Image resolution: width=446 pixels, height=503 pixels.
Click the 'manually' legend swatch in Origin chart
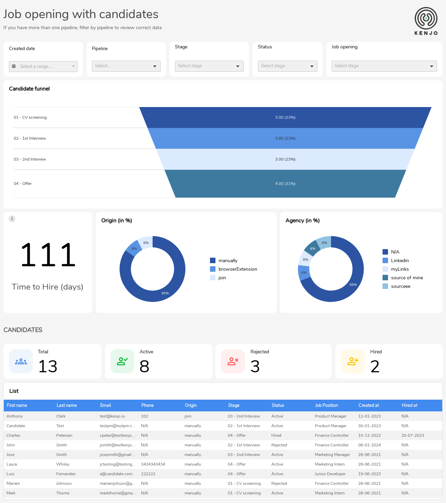[213, 260]
